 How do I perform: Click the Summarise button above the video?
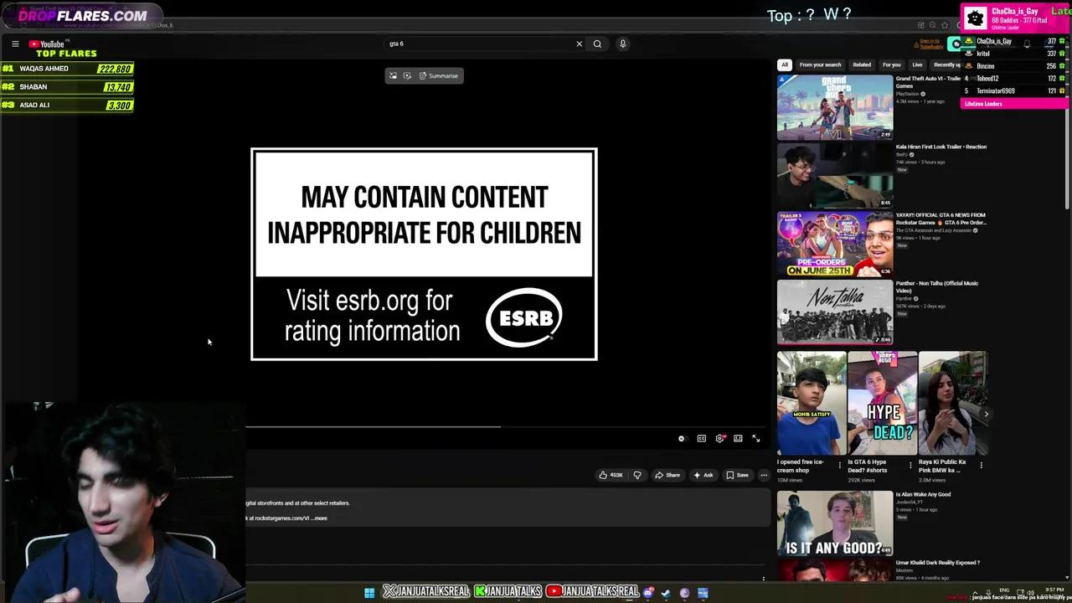click(x=439, y=75)
